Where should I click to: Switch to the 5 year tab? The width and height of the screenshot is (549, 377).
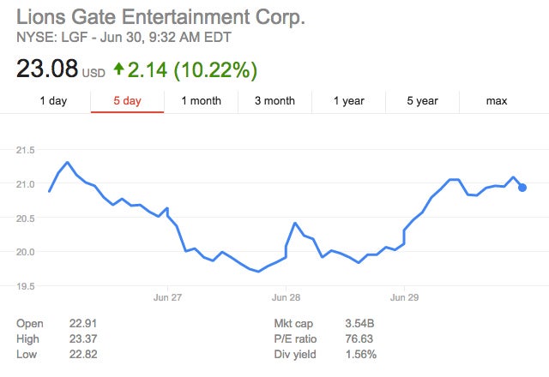pyautogui.click(x=422, y=101)
